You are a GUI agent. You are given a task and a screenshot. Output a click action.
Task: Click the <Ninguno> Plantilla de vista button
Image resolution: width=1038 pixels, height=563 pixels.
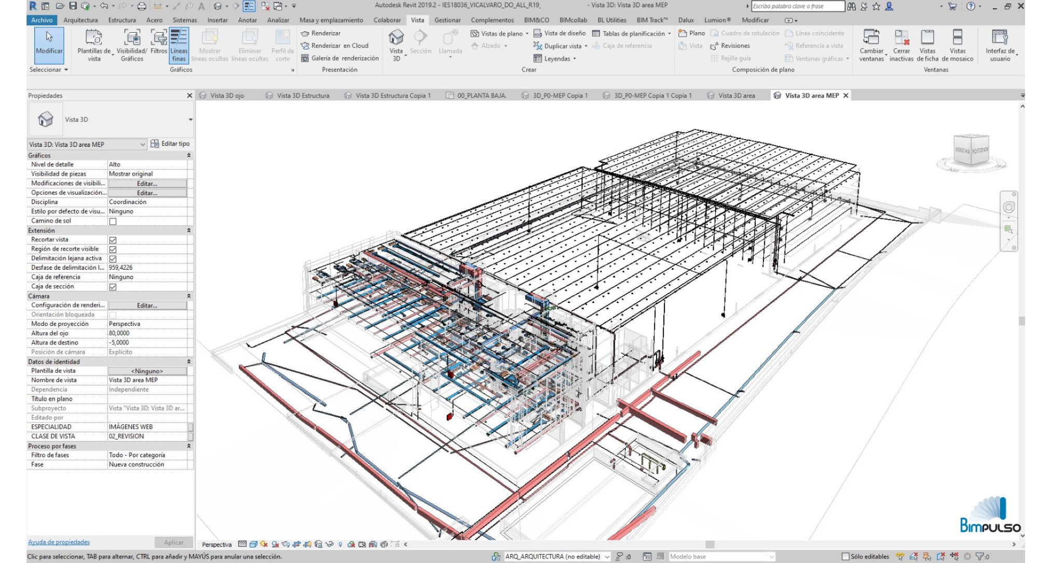(x=147, y=371)
